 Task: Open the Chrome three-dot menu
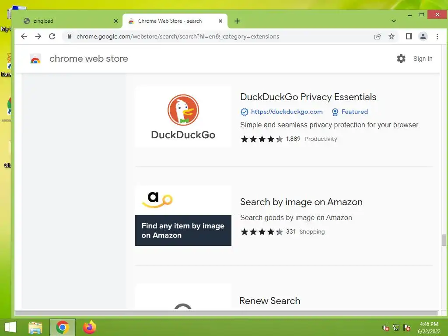coord(437,36)
